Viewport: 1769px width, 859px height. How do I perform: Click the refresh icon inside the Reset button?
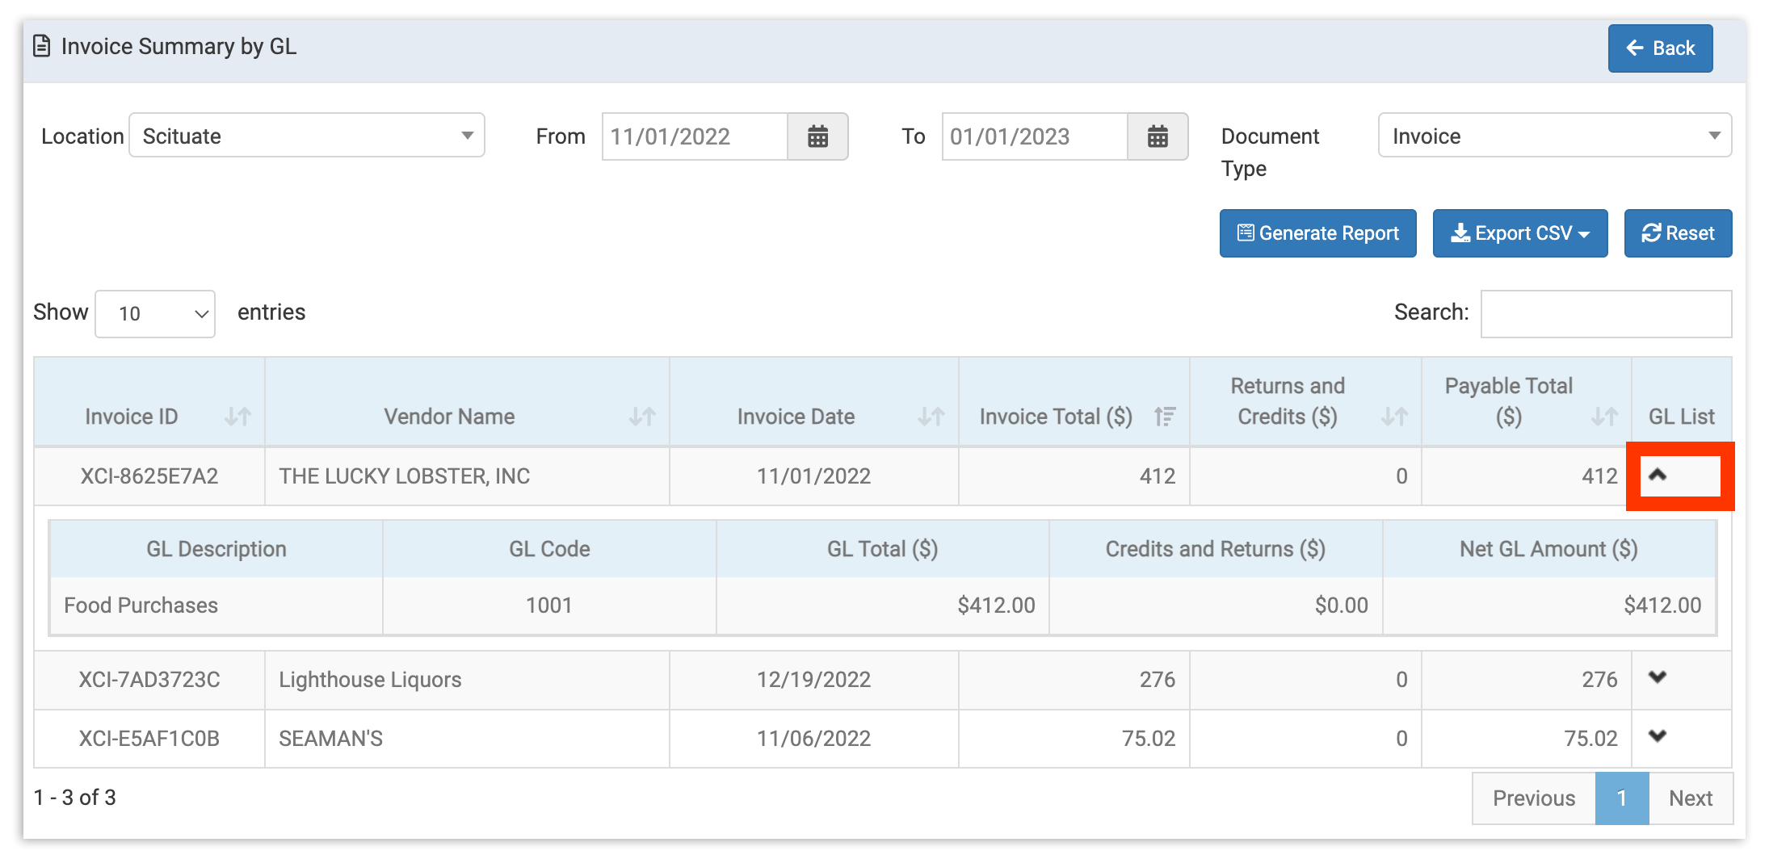pyautogui.click(x=1650, y=233)
